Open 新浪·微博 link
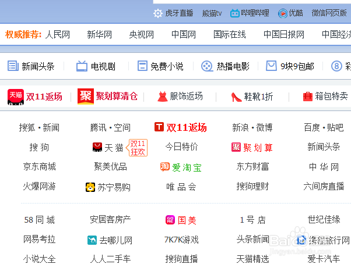The image size is (351, 264). pyautogui.click(x=252, y=127)
